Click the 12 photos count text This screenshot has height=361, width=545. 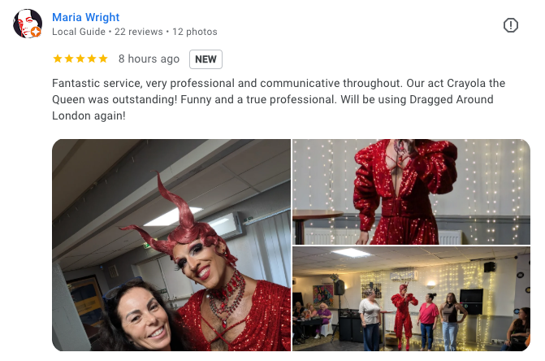195,32
